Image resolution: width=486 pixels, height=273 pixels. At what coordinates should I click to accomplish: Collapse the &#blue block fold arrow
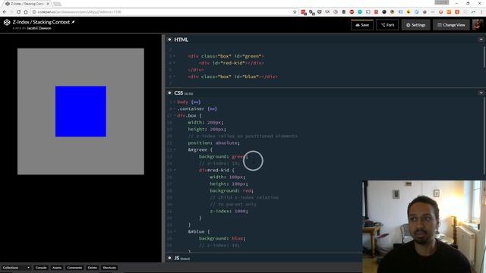175,231
